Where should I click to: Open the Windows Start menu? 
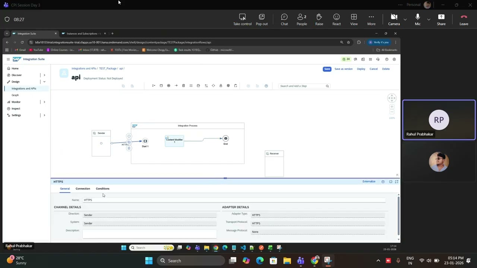[149, 261]
